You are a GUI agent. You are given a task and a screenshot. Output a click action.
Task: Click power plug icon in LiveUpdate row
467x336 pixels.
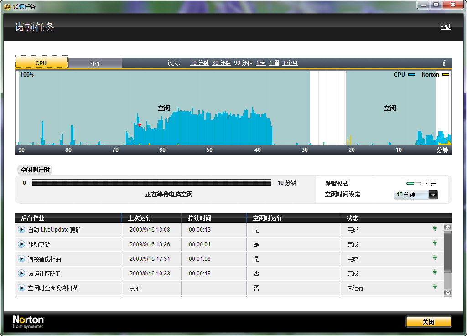435,229
